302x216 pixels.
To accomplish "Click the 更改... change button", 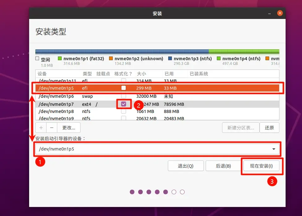I will pos(69,128).
